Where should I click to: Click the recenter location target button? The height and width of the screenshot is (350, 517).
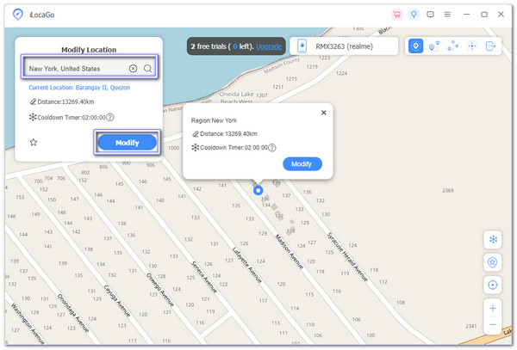(x=493, y=285)
